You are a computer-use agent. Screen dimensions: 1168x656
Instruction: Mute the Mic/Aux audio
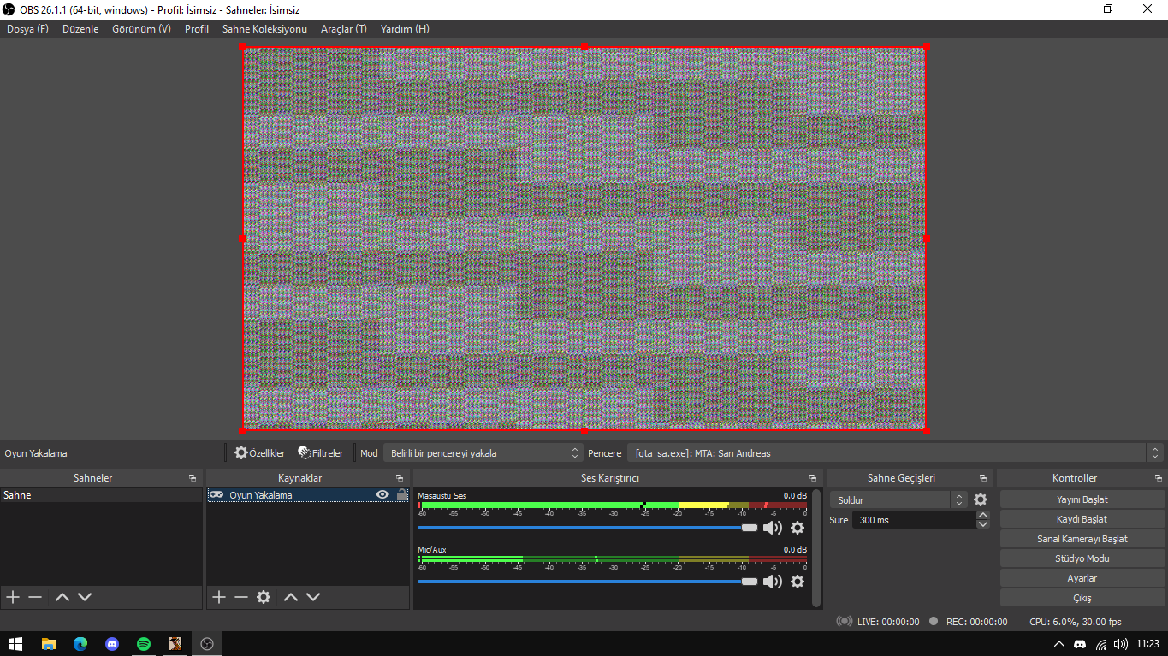coord(772,582)
